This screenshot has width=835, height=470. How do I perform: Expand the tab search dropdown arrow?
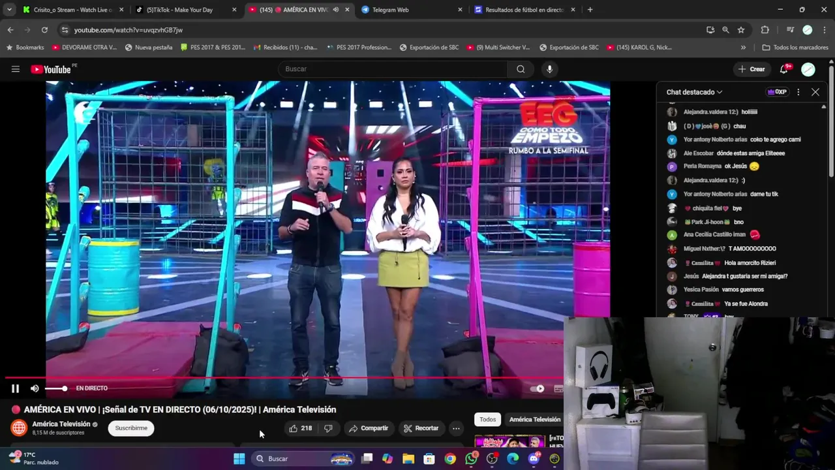(x=9, y=10)
